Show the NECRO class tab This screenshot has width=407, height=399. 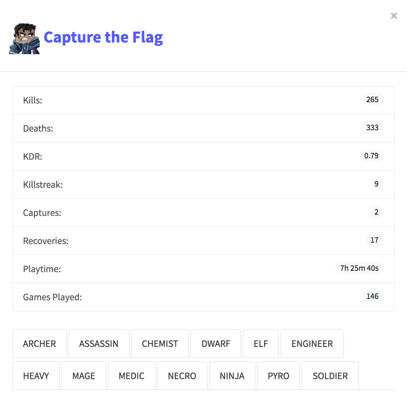coord(182,376)
